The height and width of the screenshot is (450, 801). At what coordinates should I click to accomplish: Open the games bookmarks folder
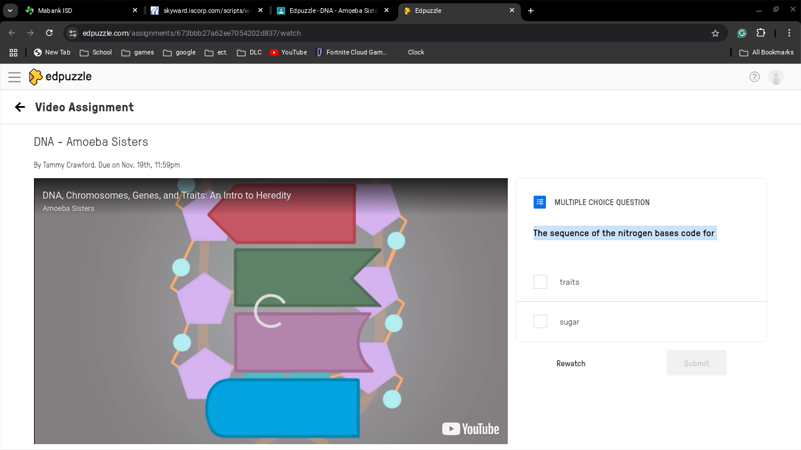click(137, 52)
